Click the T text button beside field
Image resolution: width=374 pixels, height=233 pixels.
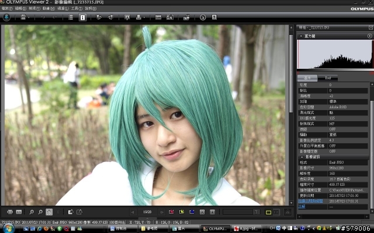coord(257,212)
